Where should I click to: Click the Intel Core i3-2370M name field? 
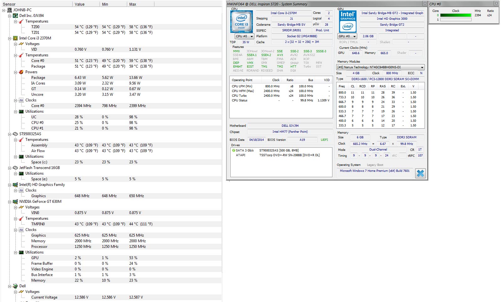284,13
